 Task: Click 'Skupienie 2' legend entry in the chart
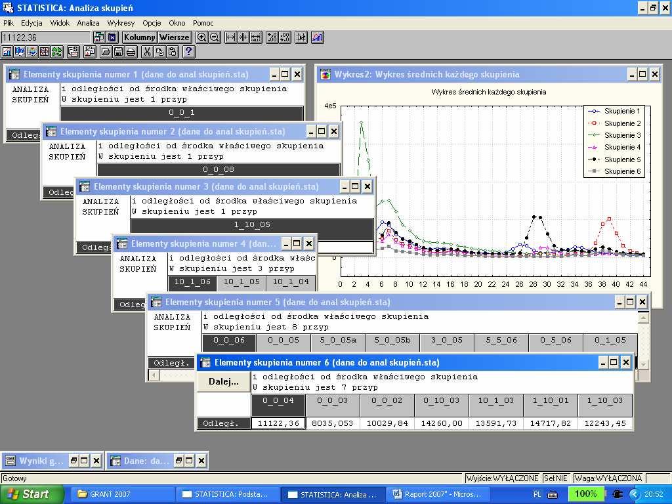pyautogui.click(x=614, y=123)
